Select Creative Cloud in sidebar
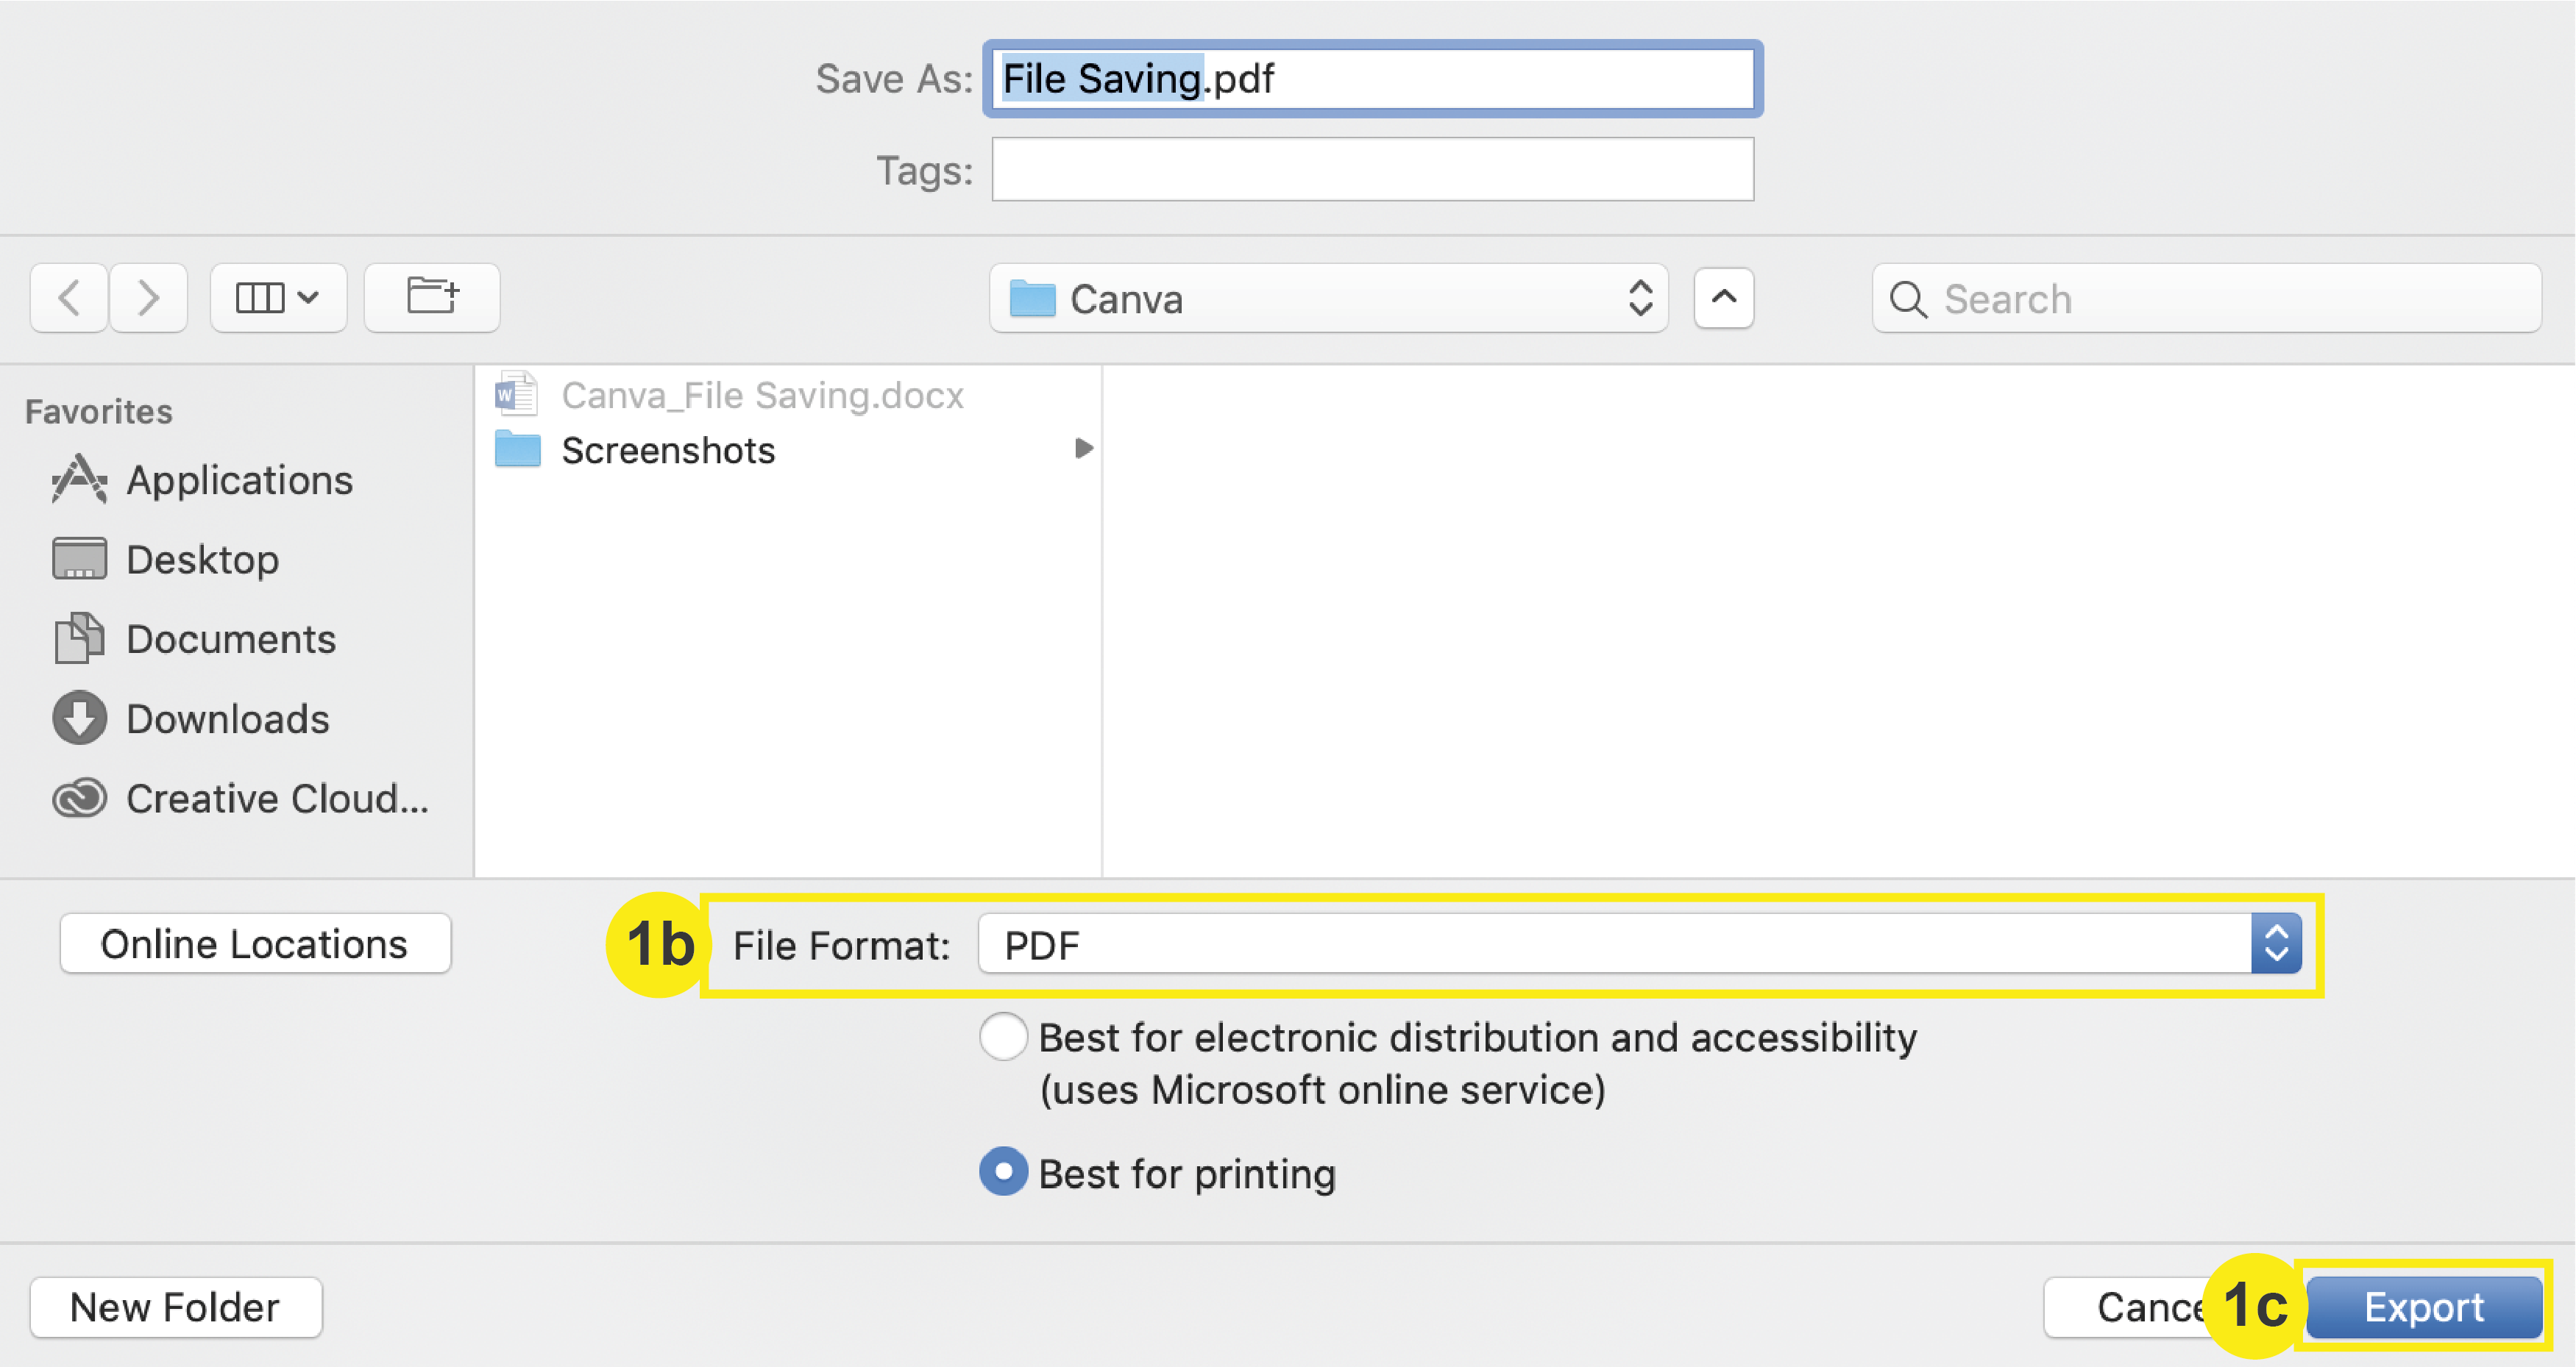2576x1367 pixels. 276,799
